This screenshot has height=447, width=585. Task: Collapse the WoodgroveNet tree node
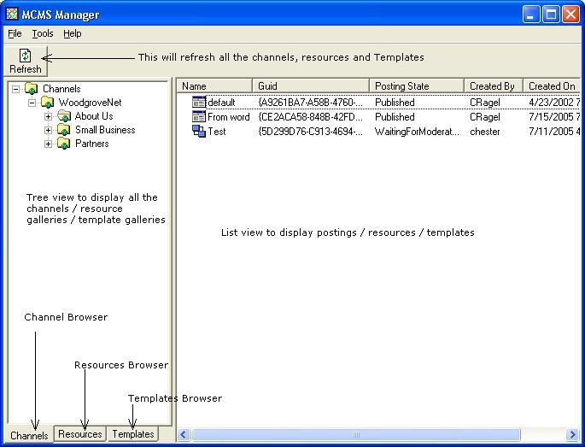pos(32,103)
